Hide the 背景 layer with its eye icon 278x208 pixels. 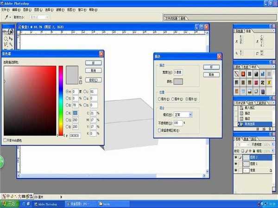tap(236, 170)
